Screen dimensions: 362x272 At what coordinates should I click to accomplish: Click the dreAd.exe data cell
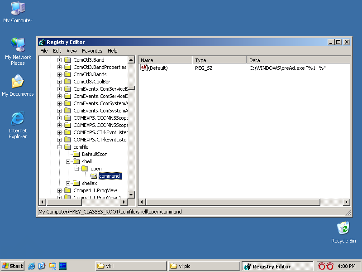288,68
